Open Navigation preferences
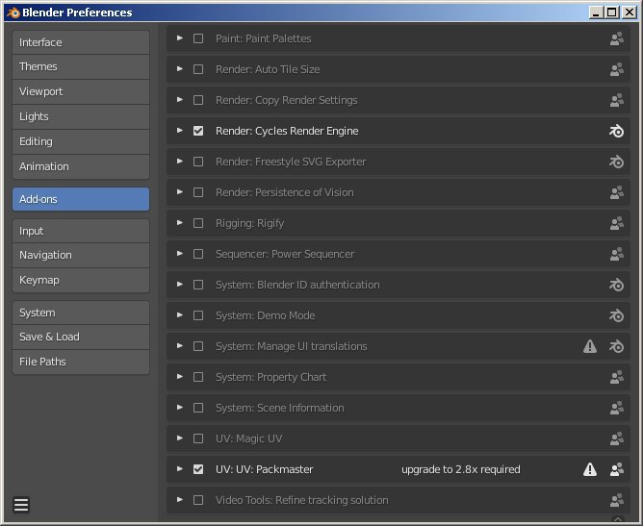Viewport: 643px width, 526px height. coord(81,255)
